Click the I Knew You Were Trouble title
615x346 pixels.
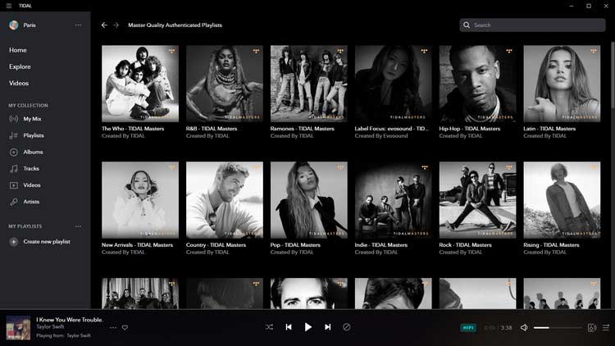coord(70,320)
